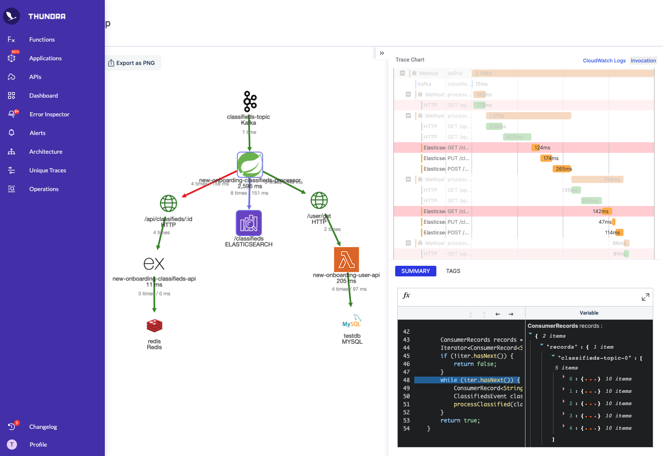
Task: Click the Changelog history icon
Action: click(11, 426)
